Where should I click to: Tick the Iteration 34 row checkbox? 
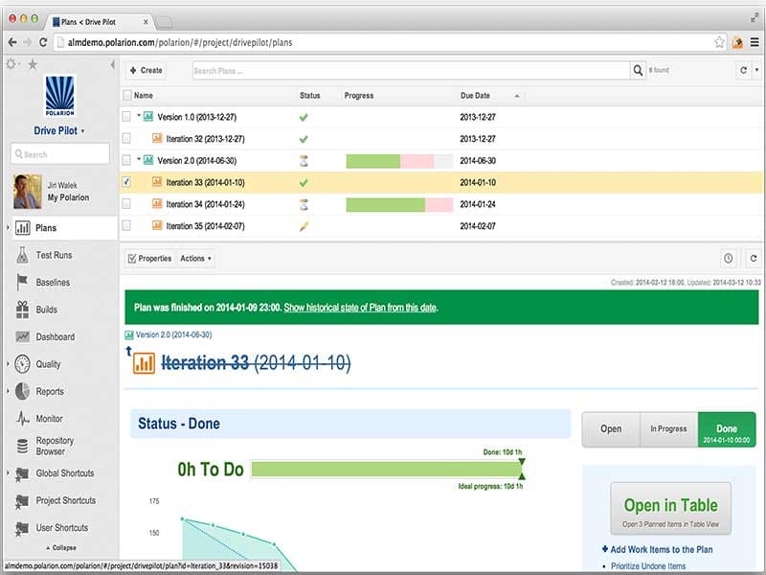(126, 204)
